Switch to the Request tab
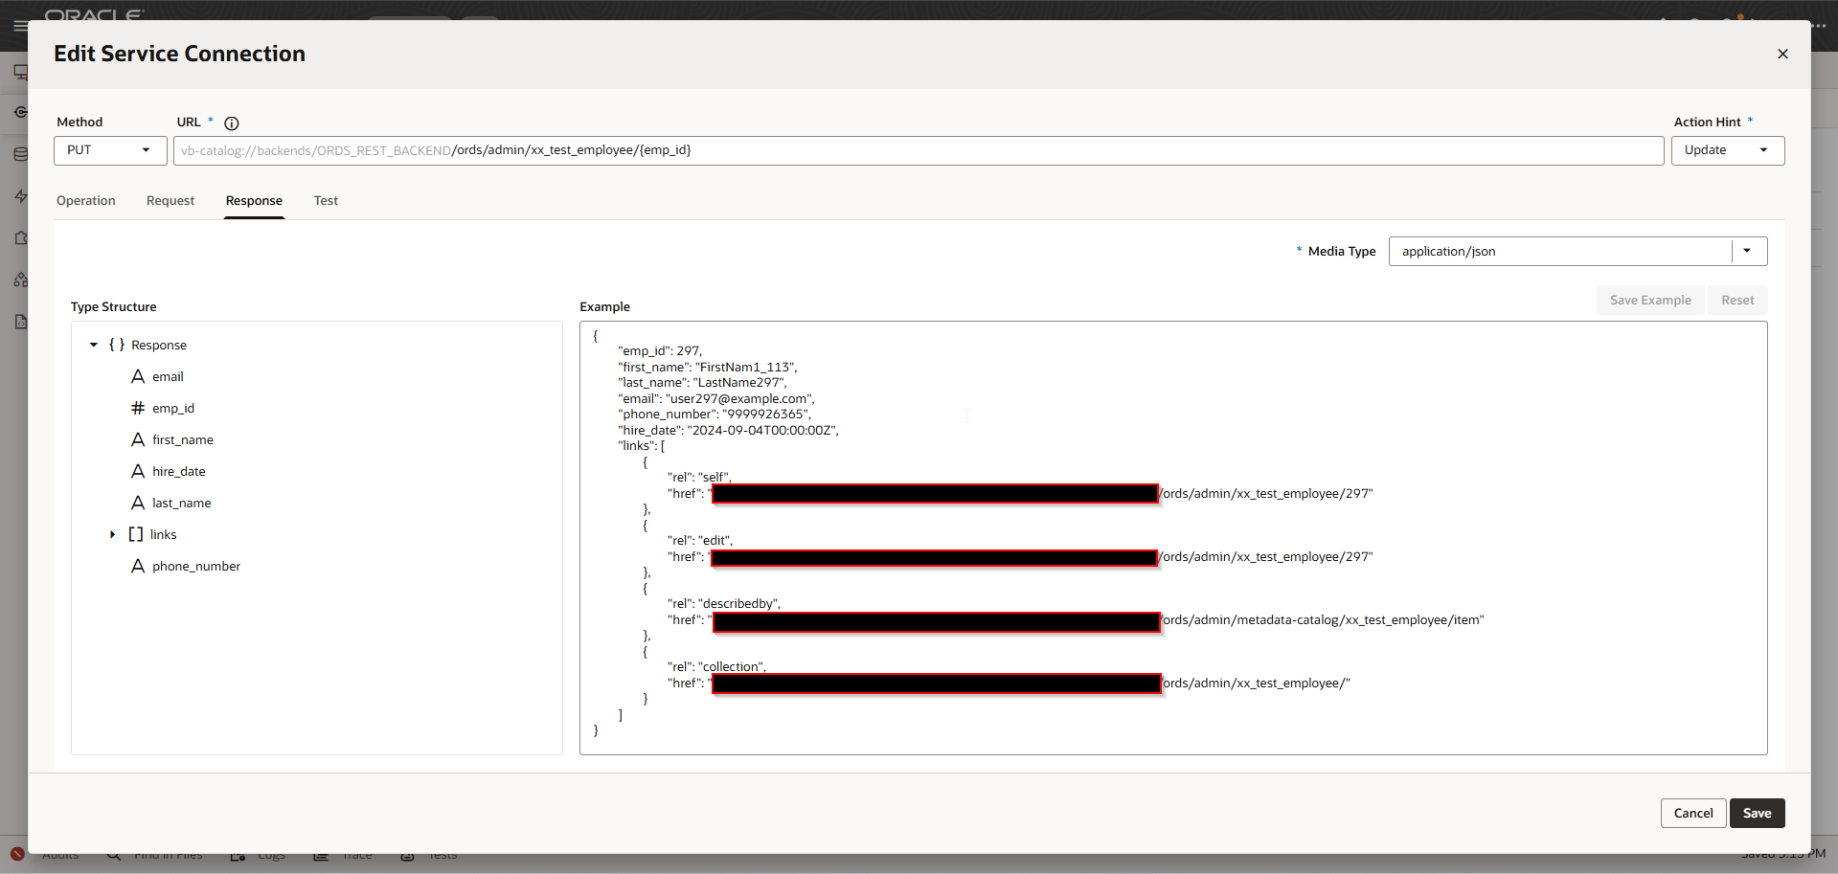This screenshot has width=1838, height=874. (x=170, y=200)
